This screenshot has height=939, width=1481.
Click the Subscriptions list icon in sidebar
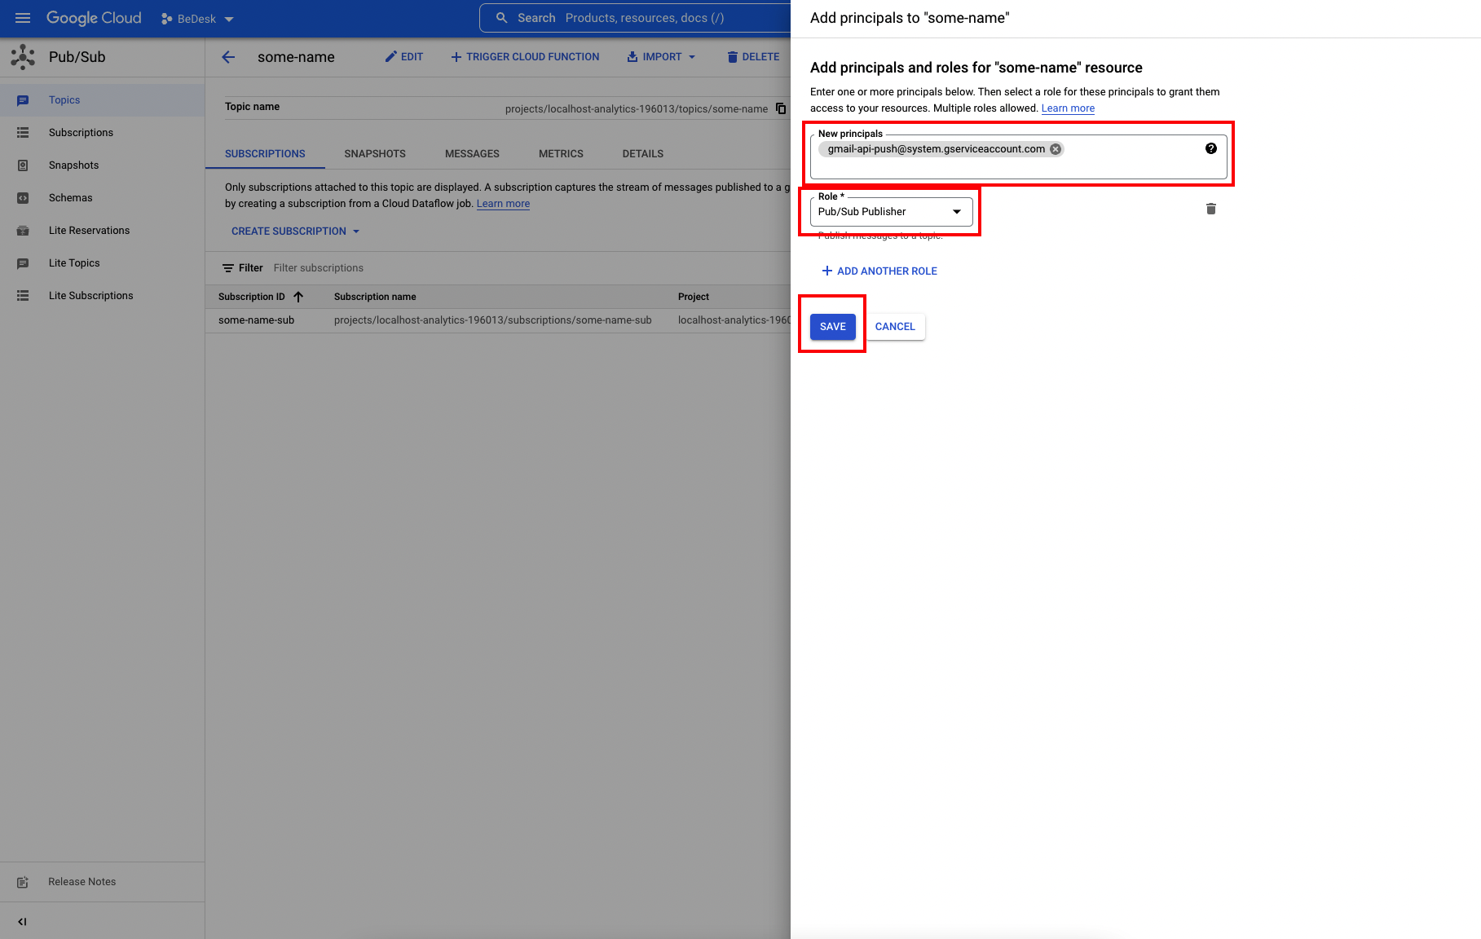click(23, 133)
